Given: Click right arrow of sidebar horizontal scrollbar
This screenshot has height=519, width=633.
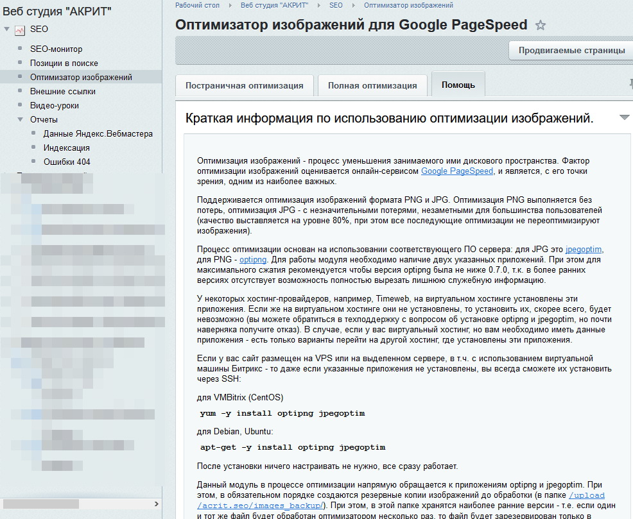Looking at the screenshot, I should click(x=155, y=504).
